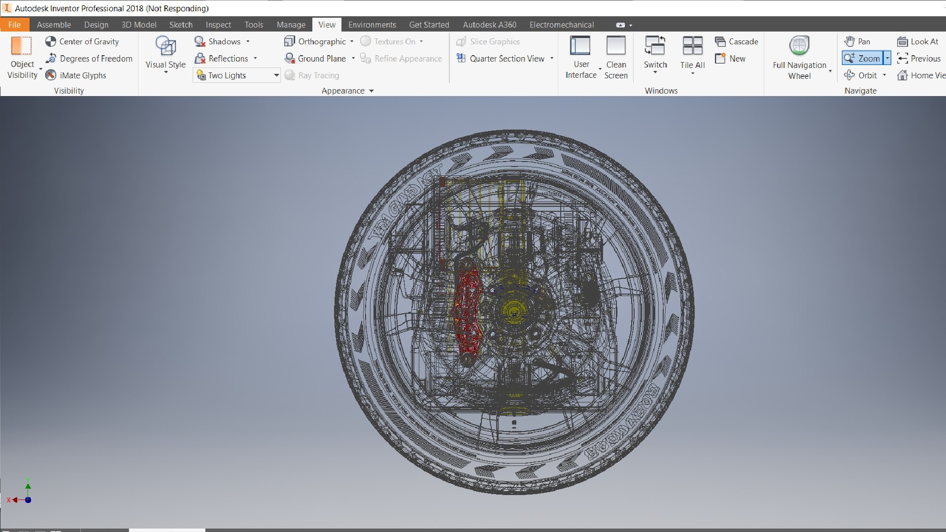The width and height of the screenshot is (946, 532).
Task: Expand the Zoom tool dropdown arrow
Action: [x=887, y=58]
